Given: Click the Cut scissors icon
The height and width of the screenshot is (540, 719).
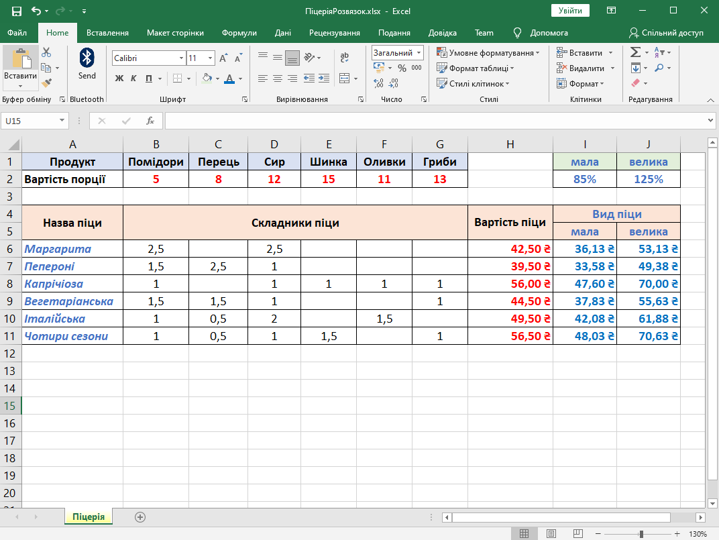Looking at the screenshot, I should [x=46, y=52].
